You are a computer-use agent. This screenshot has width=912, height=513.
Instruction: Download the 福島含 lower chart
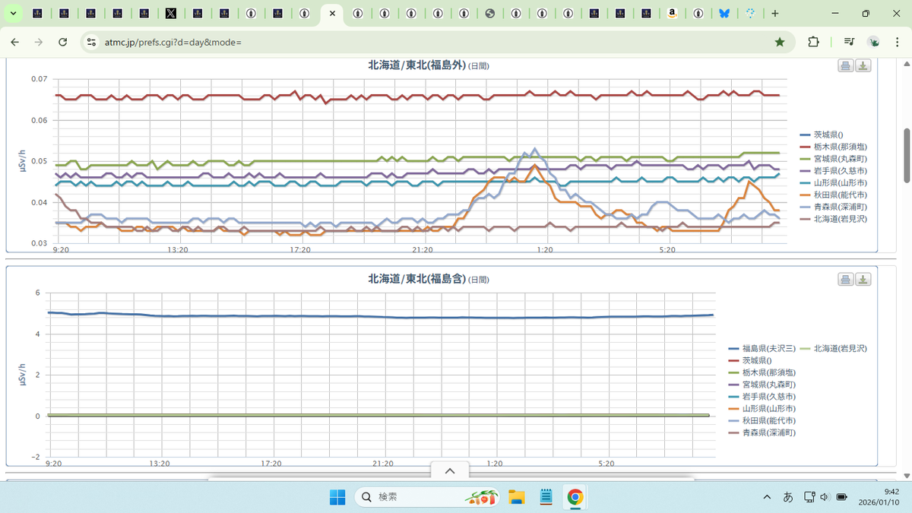(863, 280)
